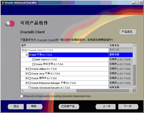Click the Oracle Universal Installer title icon
Viewport: 144px width, 113px height.
3,3
